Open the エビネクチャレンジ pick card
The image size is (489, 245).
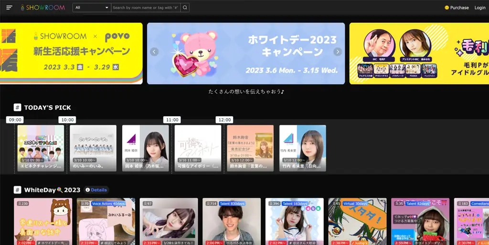[x=41, y=148]
